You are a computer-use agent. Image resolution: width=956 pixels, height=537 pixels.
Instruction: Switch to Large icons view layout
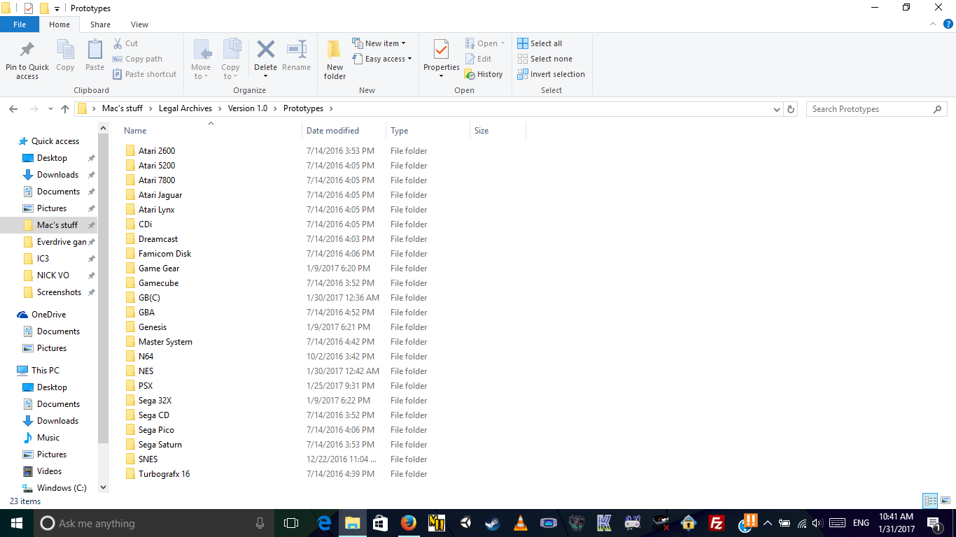pos(946,501)
